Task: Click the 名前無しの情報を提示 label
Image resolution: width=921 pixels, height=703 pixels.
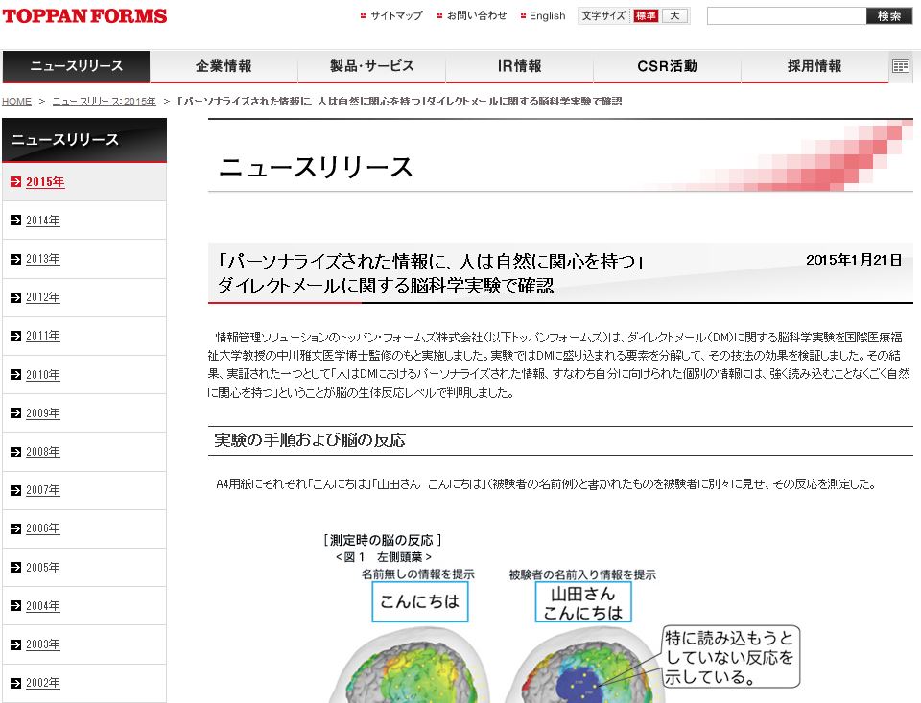Action: [418, 574]
